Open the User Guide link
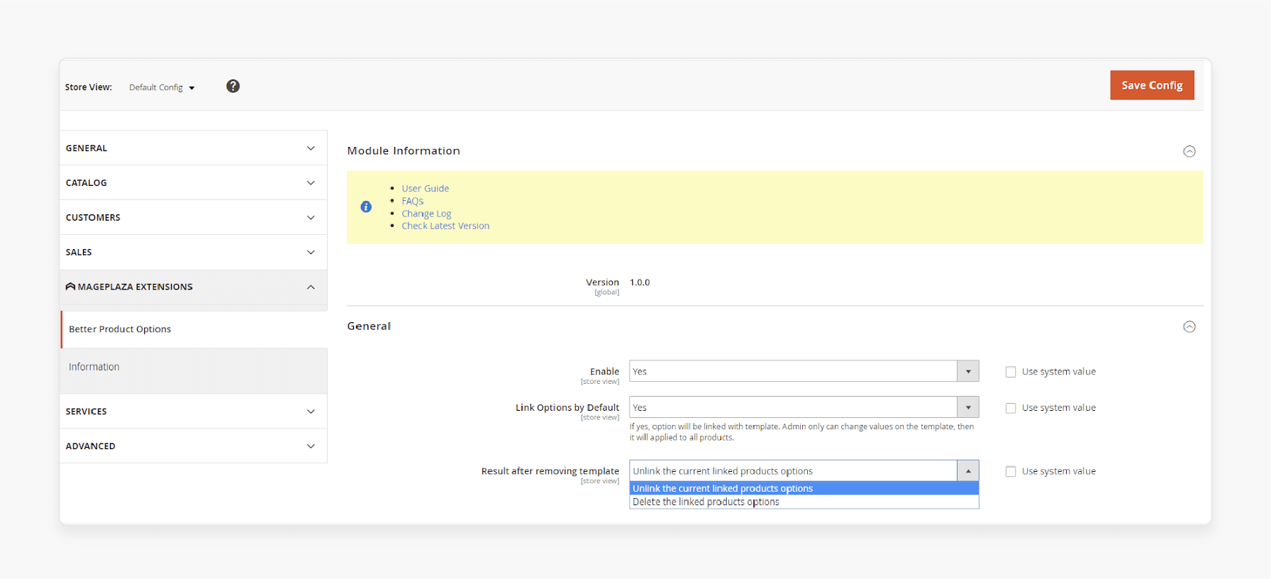Screen dimensions: 1271x579 [x=425, y=188]
